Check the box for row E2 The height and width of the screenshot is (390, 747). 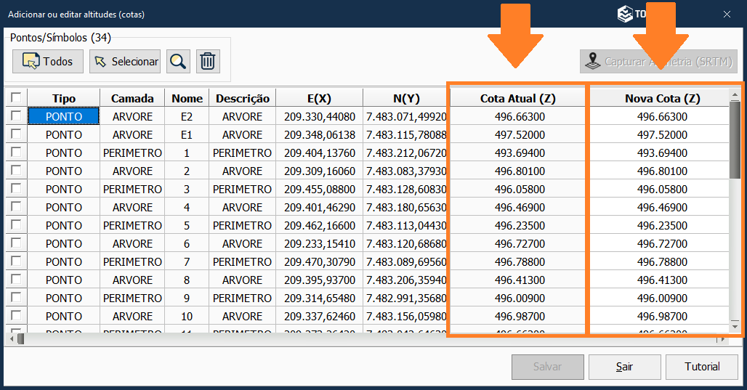coord(15,116)
